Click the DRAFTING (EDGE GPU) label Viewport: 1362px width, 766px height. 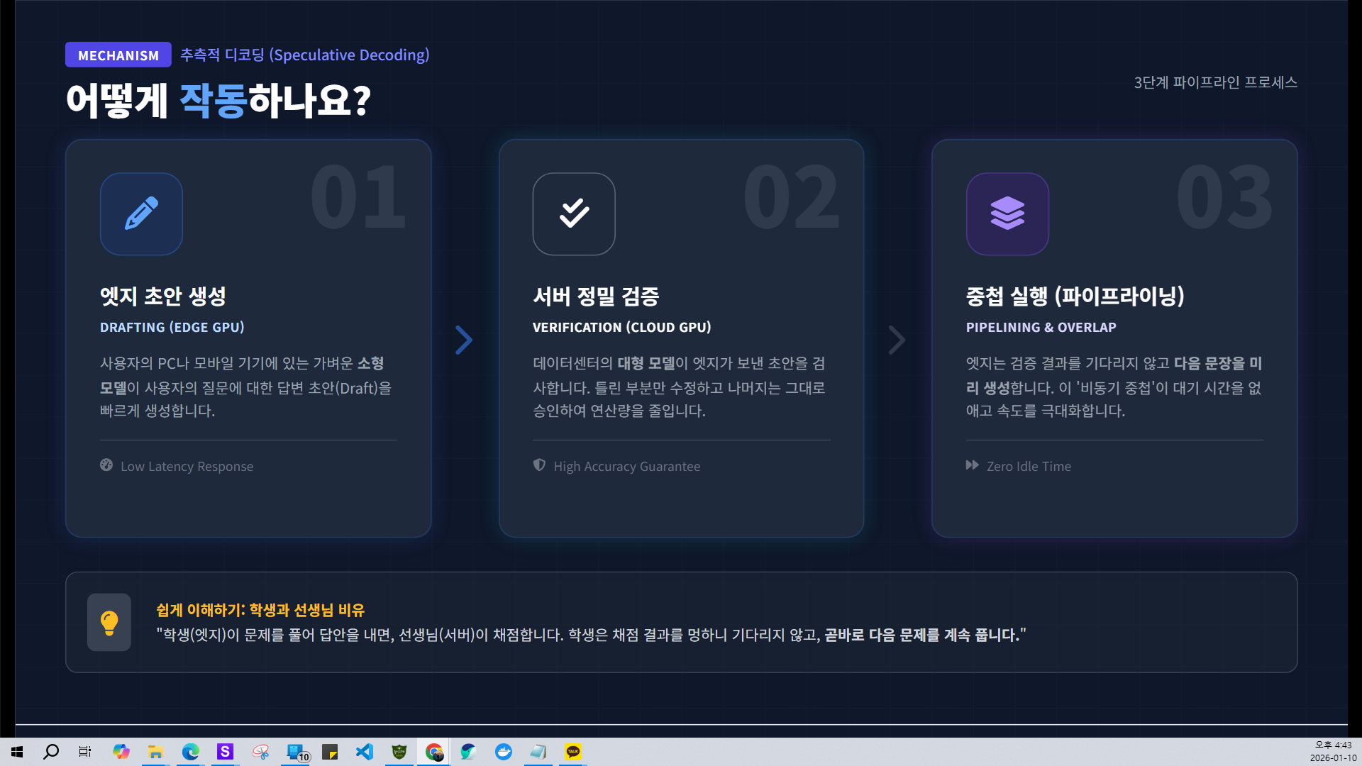172,328
